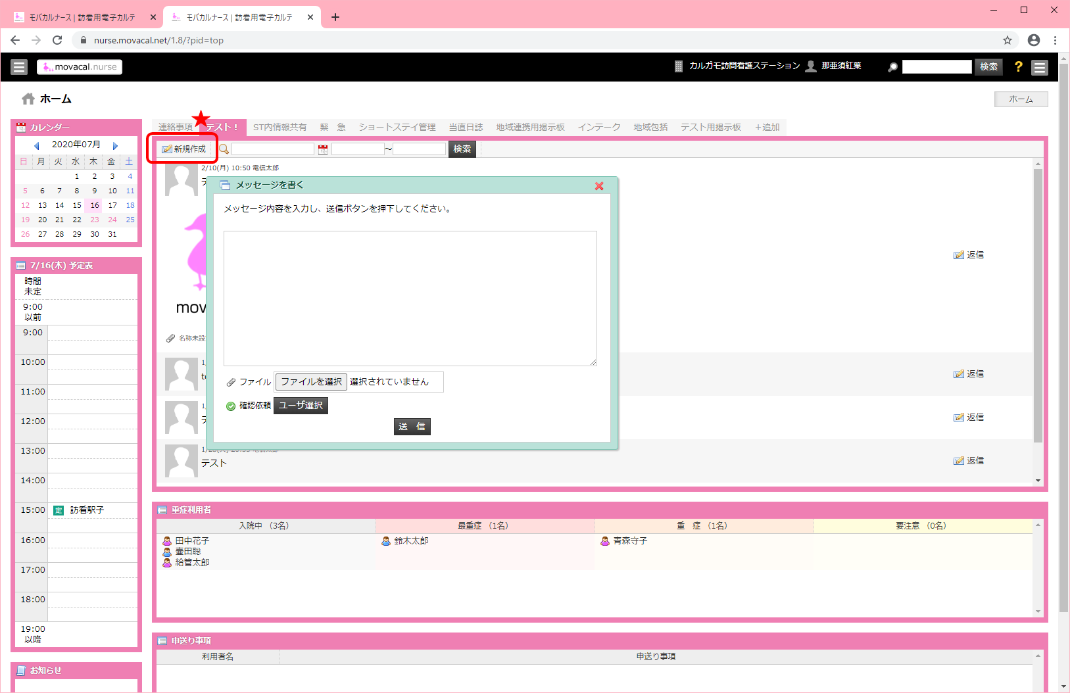Add a new board with +追加
The image size is (1070, 693).
[767, 128]
